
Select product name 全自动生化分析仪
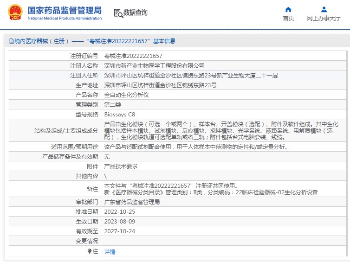point(126,95)
